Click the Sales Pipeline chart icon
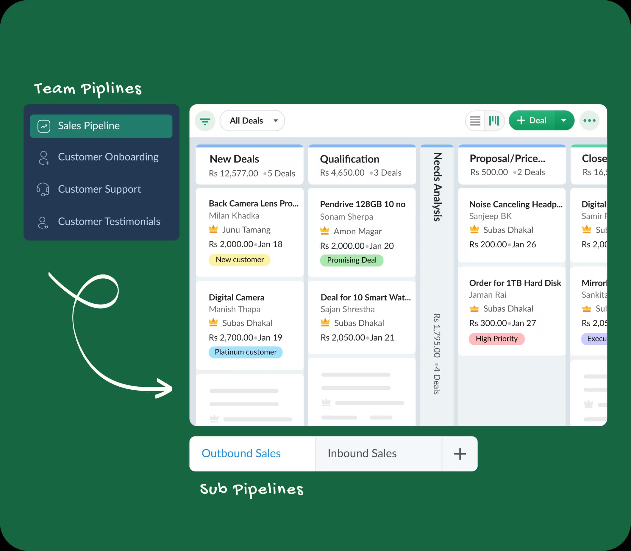The height and width of the screenshot is (551, 631). click(44, 127)
